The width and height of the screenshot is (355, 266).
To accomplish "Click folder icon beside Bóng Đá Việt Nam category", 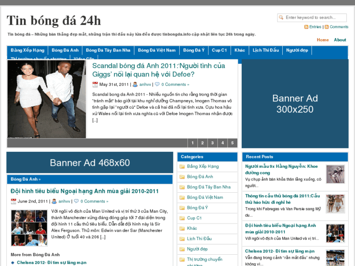I will [182, 198].
